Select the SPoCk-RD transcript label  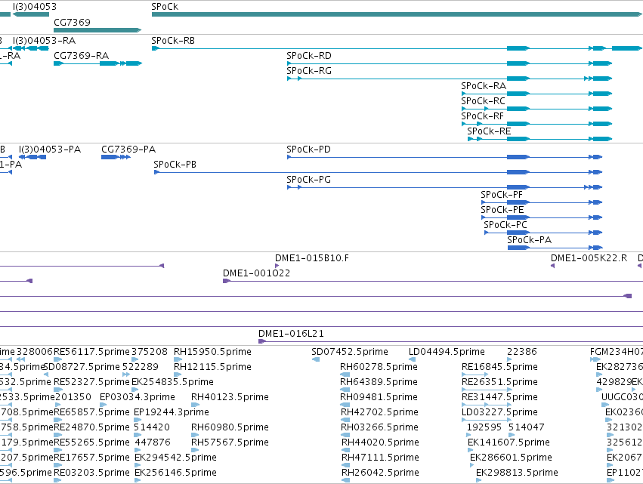pos(309,56)
